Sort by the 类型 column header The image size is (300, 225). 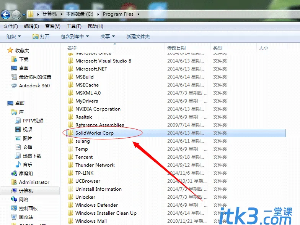217,48
